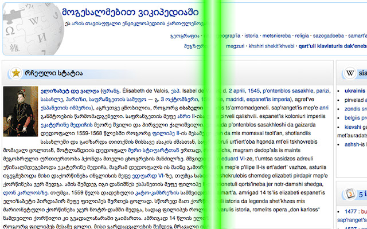The width and height of the screenshot is (367, 229).
Task: Open the 'ეკატერინე მედიჩის' link
Action: click(67, 125)
